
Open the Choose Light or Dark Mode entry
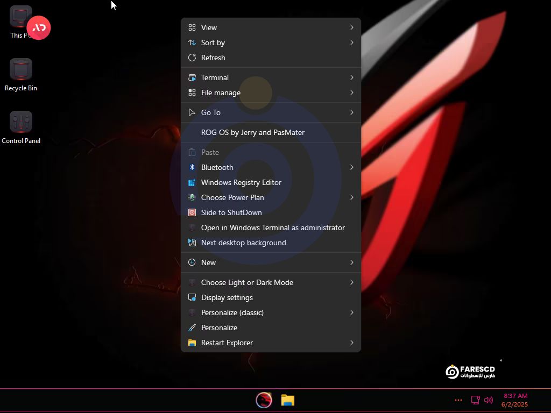[271, 282]
